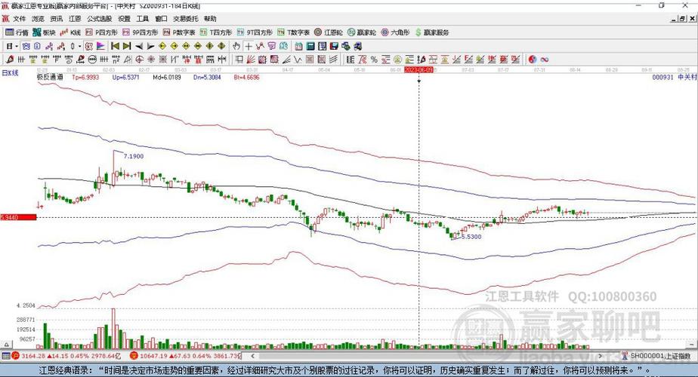698x377 pixels.
Task: Click the color-gradient triangle icon
Action: coord(100,46)
